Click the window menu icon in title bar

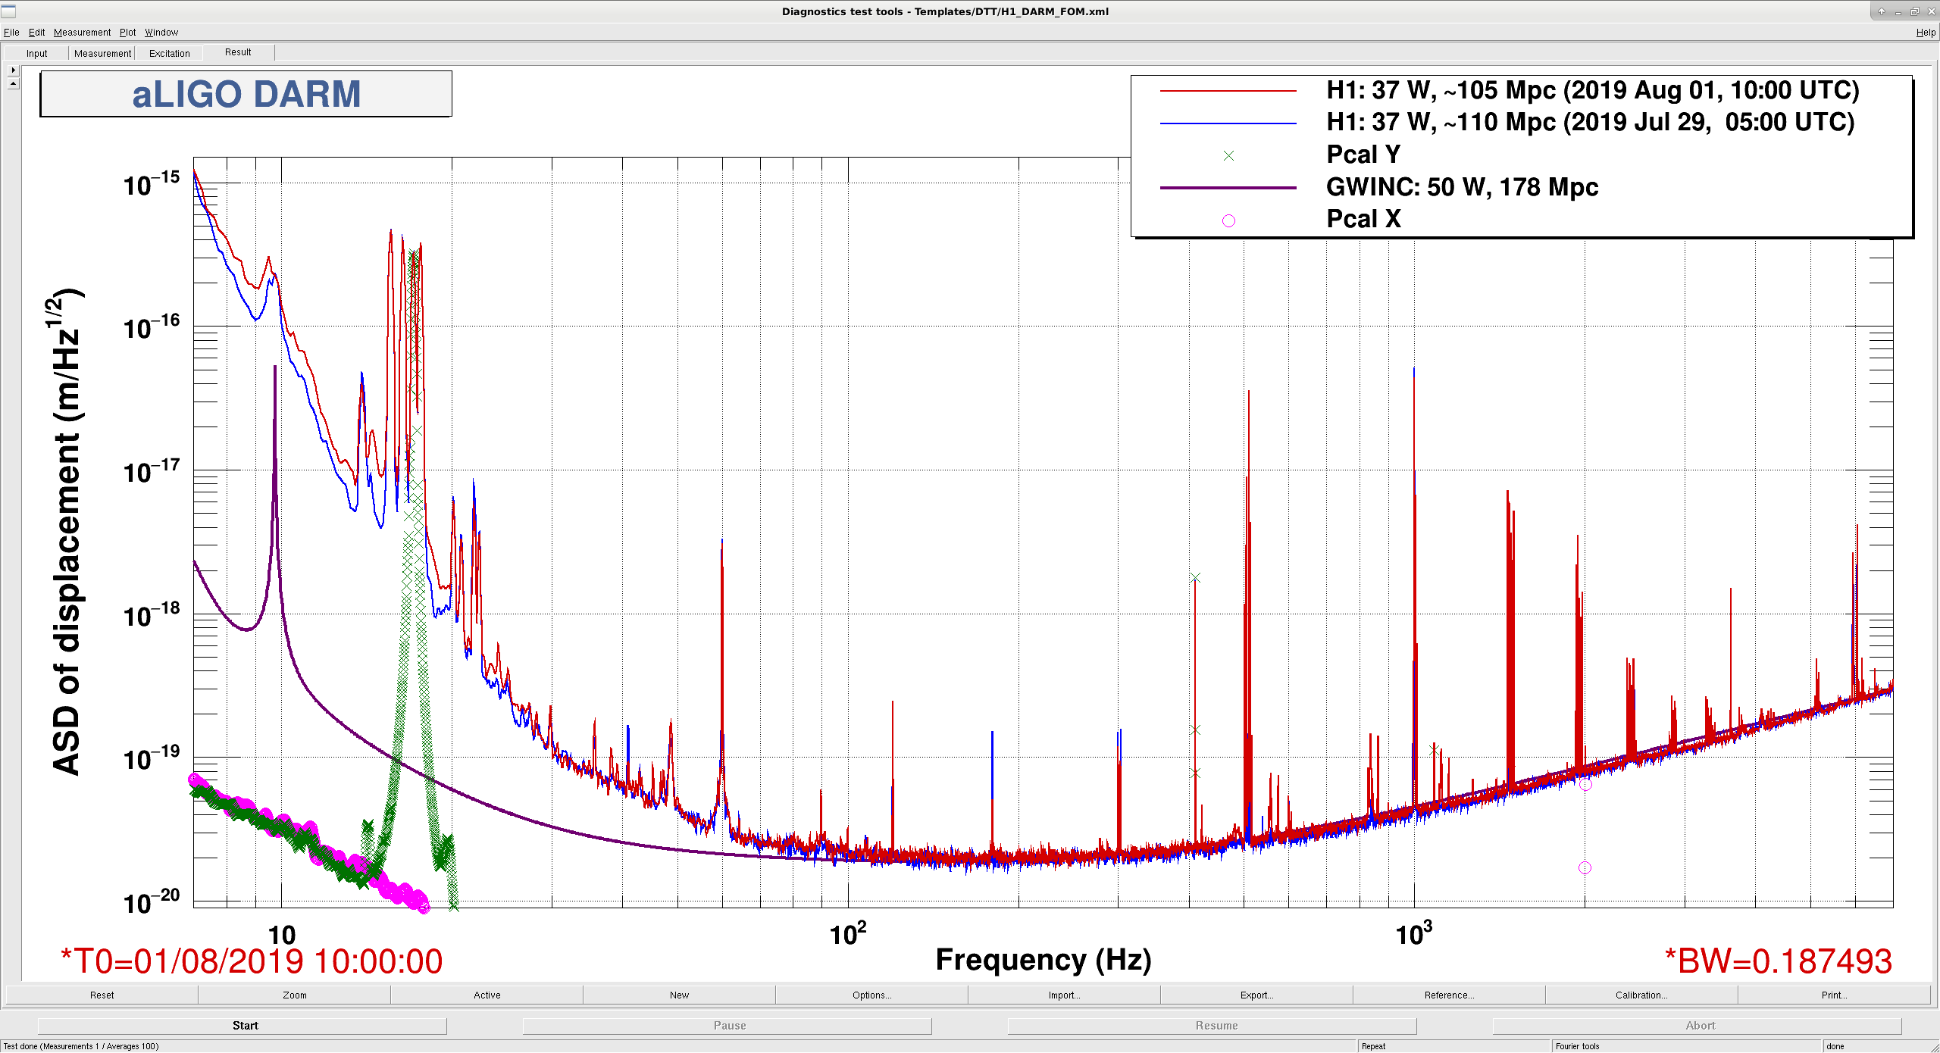click(x=8, y=11)
